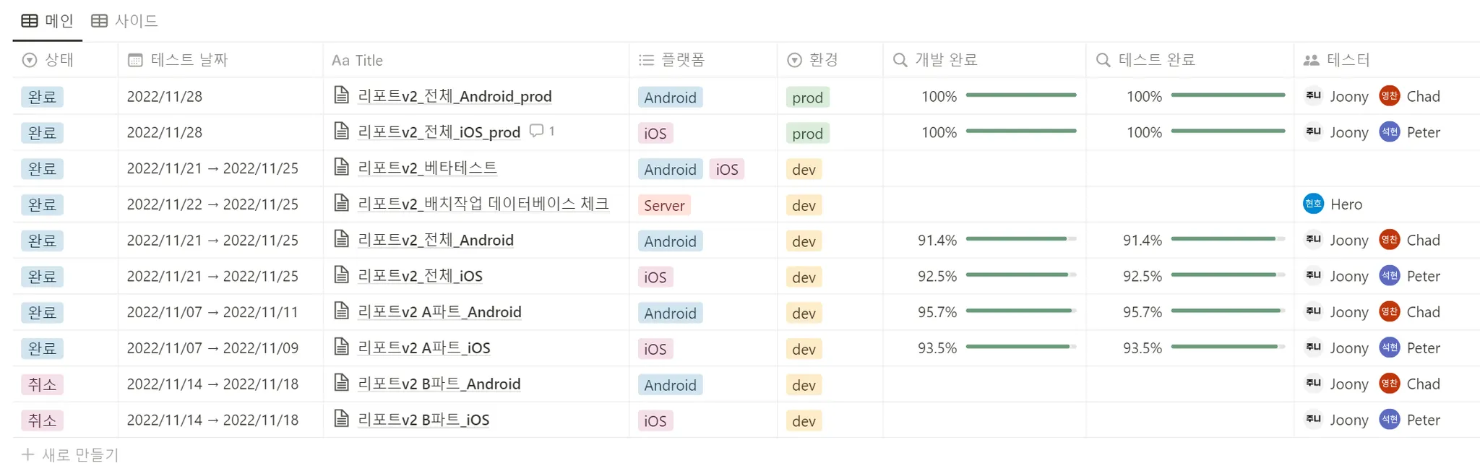Screen dimensions: 1480x471
Task: Click page icon of 리포트v2_베타테스트 row
Action: 342,167
